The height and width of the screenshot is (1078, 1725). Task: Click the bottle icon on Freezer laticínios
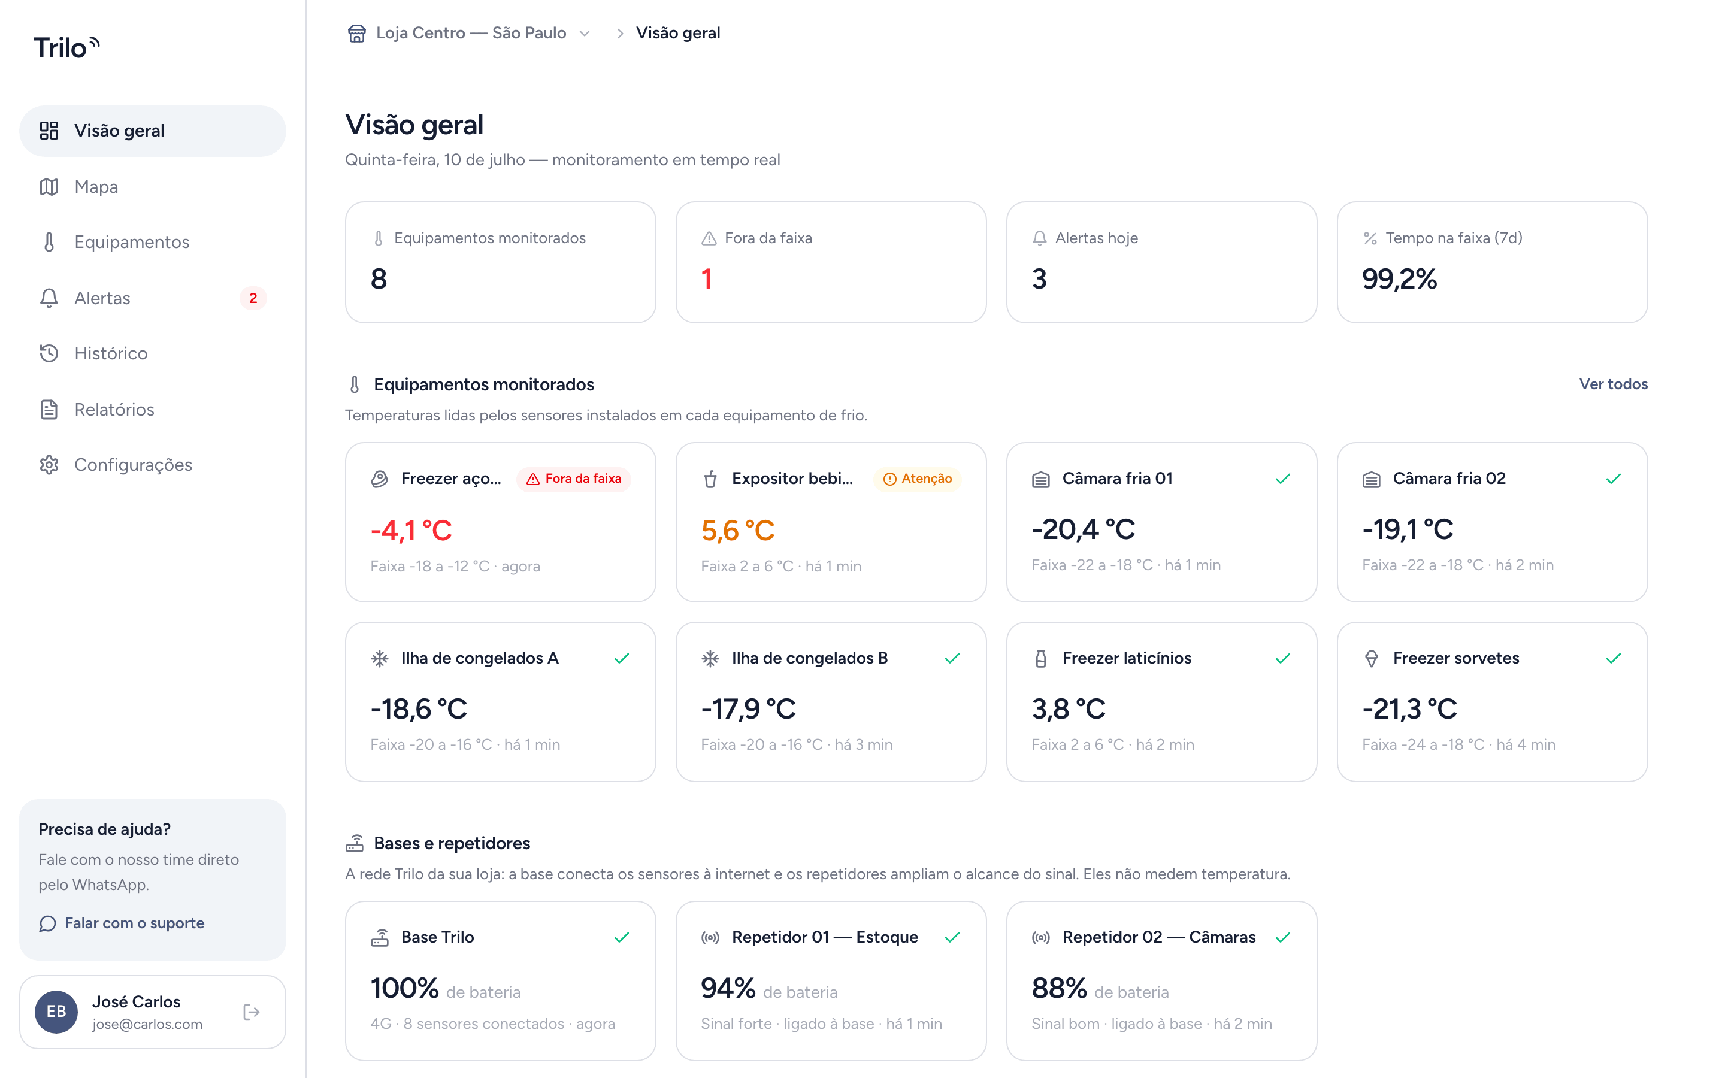point(1041,658)
